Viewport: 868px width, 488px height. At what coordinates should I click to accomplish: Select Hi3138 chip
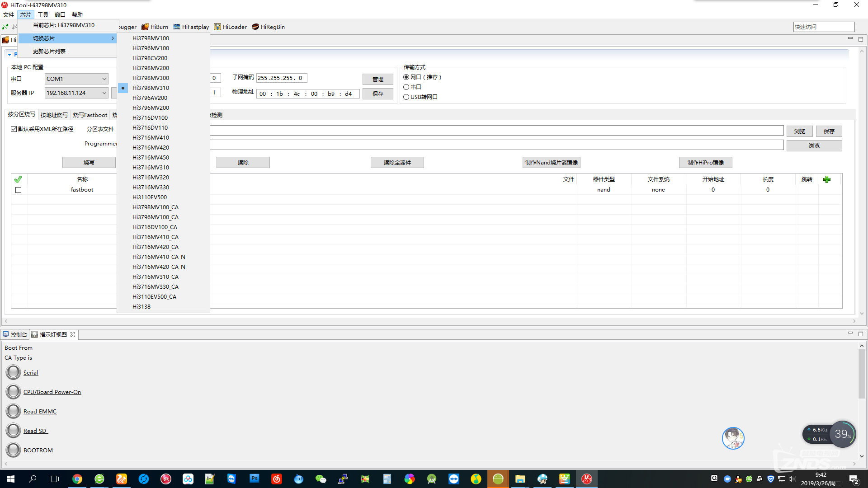tap(163, 306)
